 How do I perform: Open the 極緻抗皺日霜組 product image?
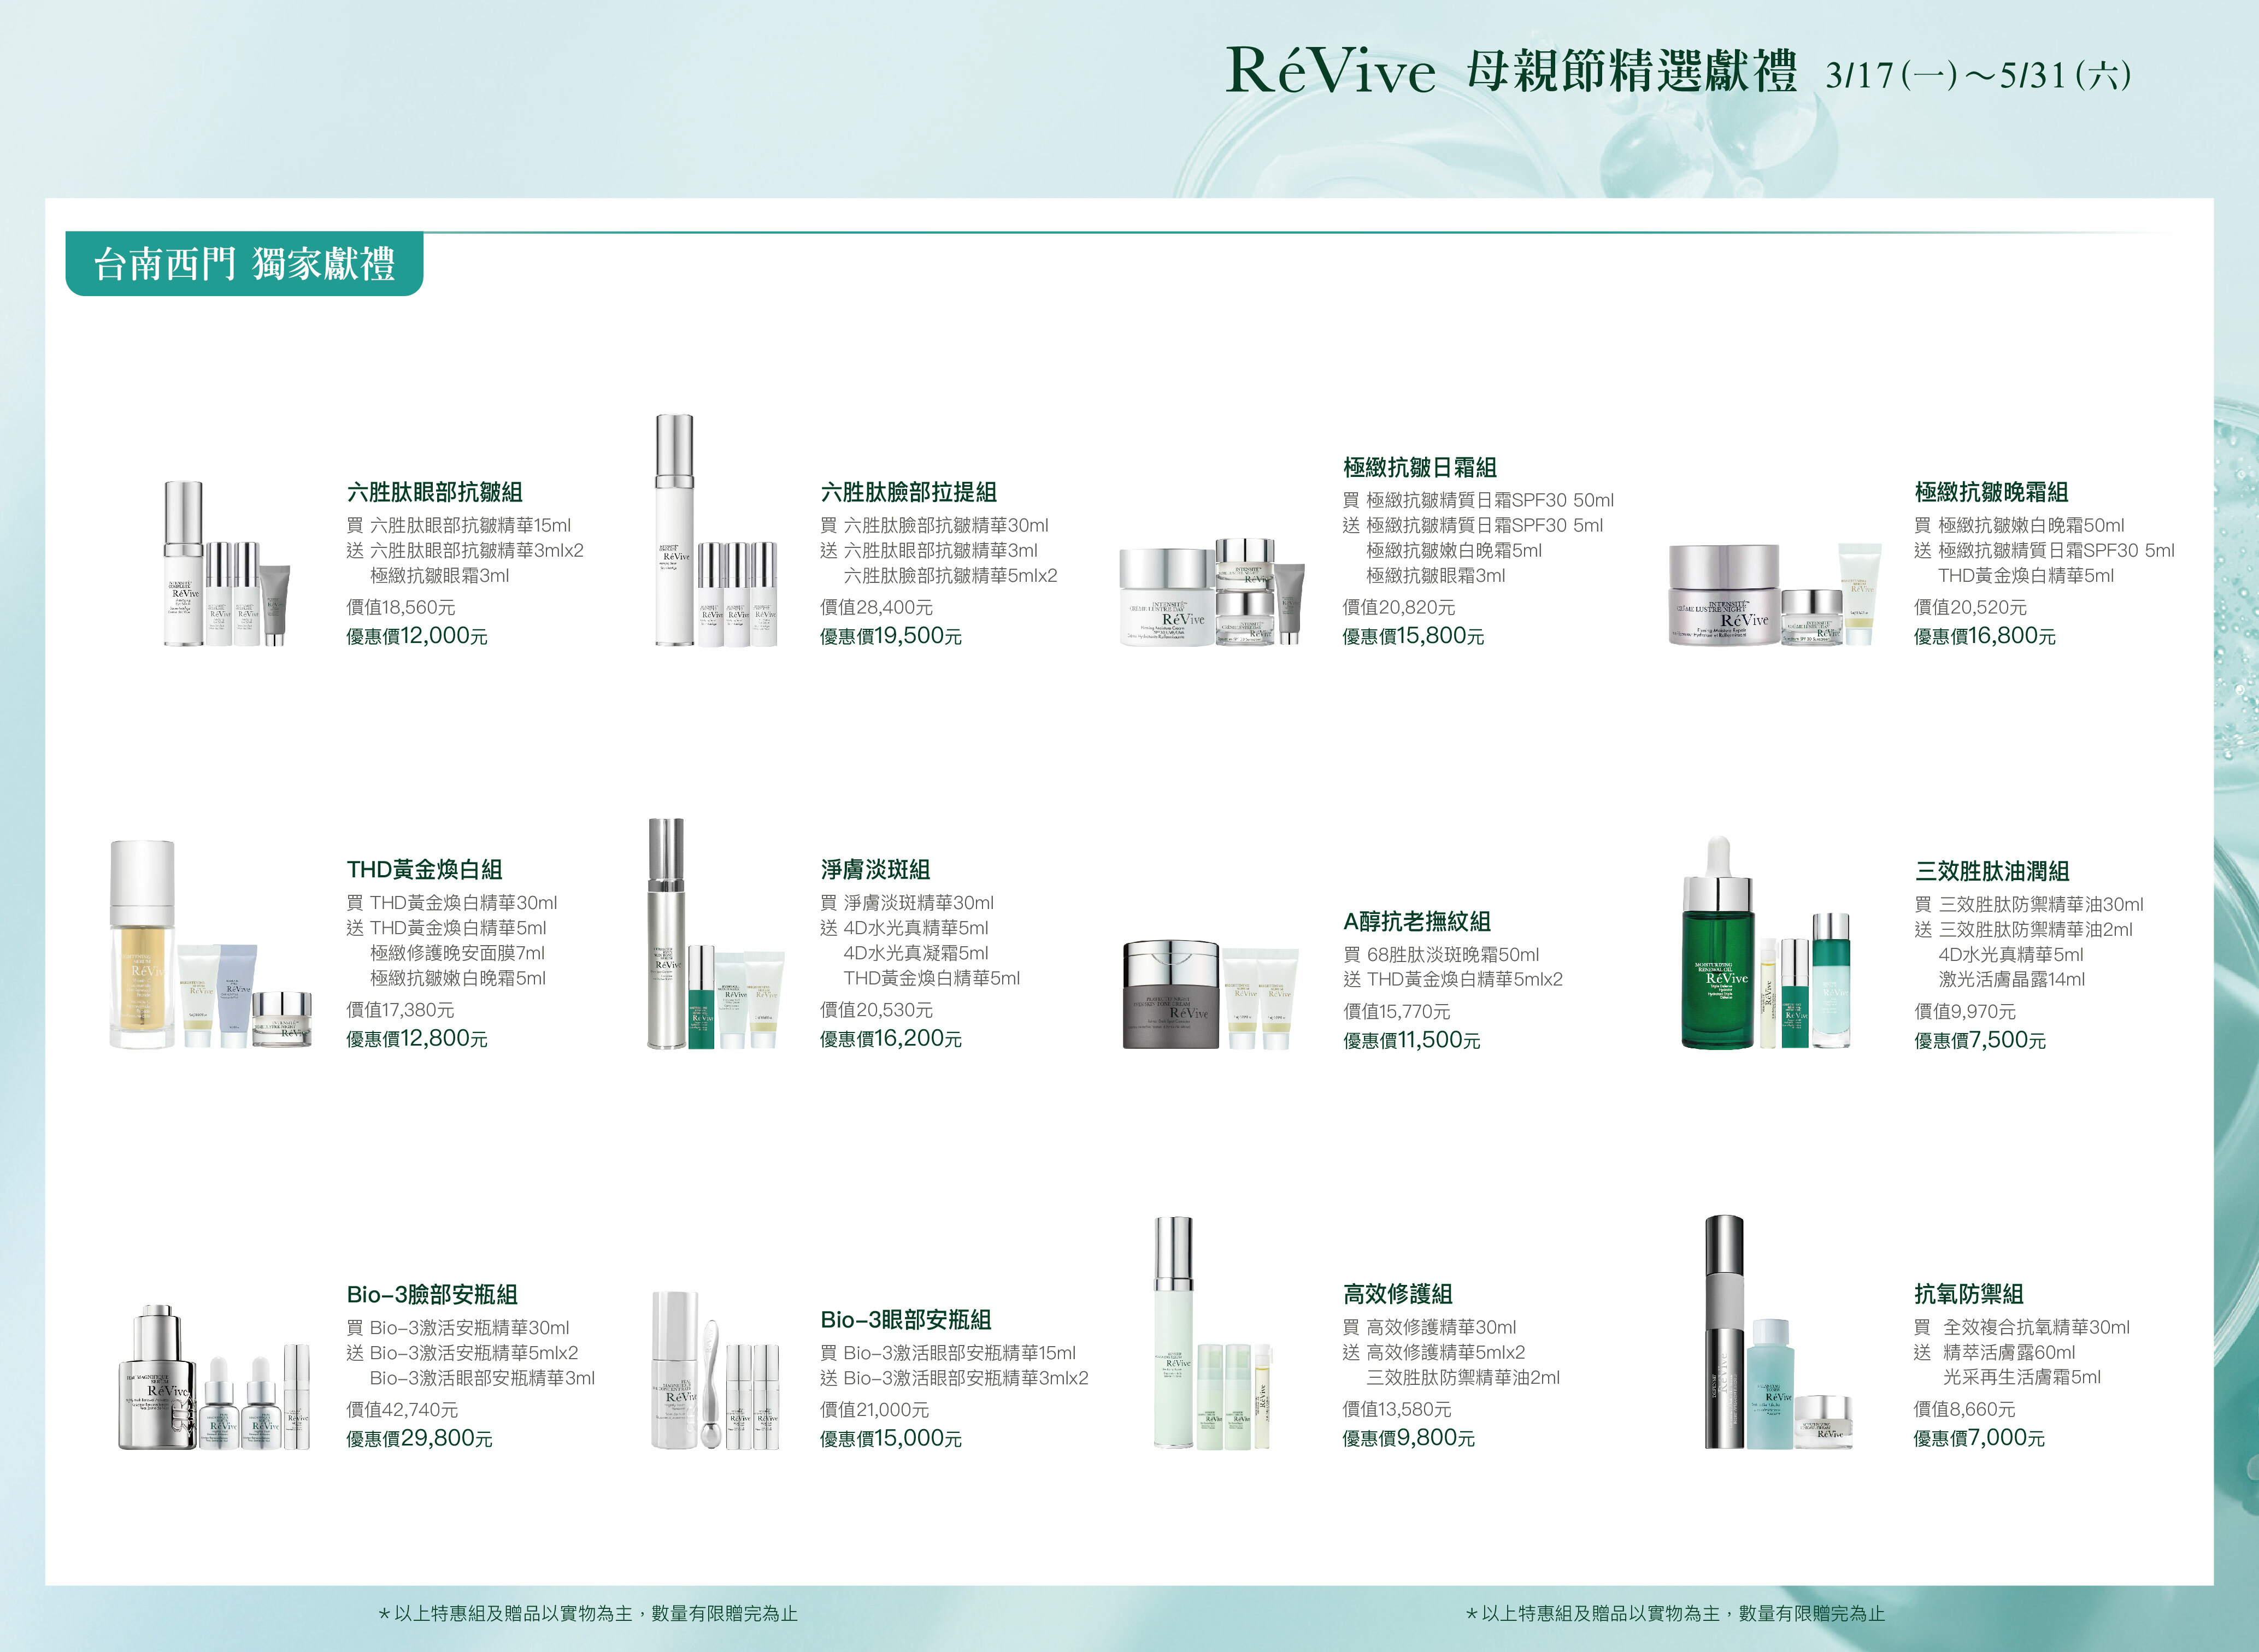[x=1212, y=592]
